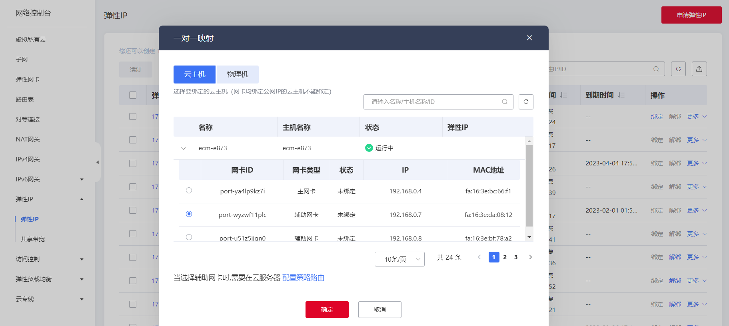Collapse the ecm-e873 row chevron
This screenshot has width=729, height=326.
coord(184,149)
